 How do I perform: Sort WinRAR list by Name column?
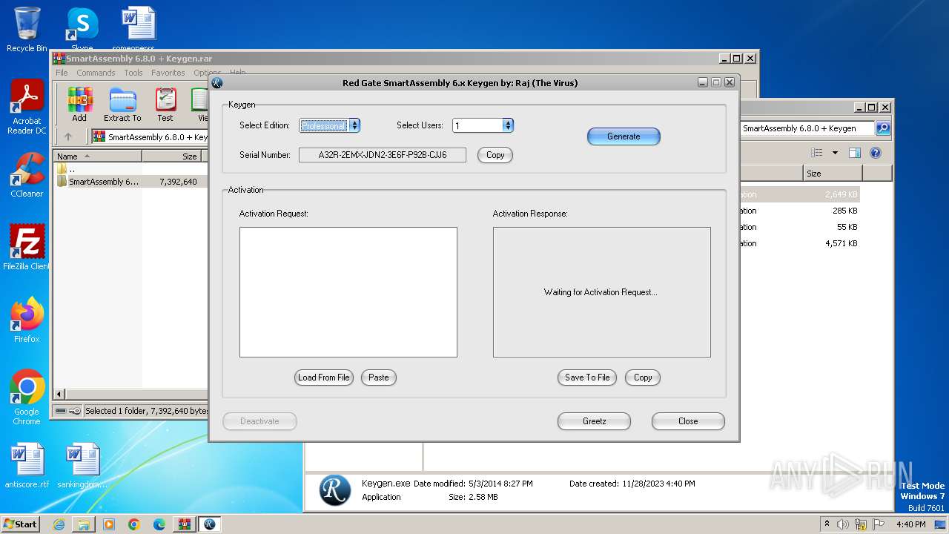coord(97,156)
